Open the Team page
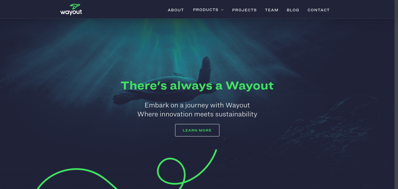398x189 pixels. point(272,10)
